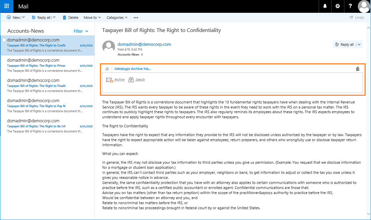Image resolution: width=371 pixels, height=220 pixels.
Task: Open the add-in store bag icon
Action: [x=358, y=69]
